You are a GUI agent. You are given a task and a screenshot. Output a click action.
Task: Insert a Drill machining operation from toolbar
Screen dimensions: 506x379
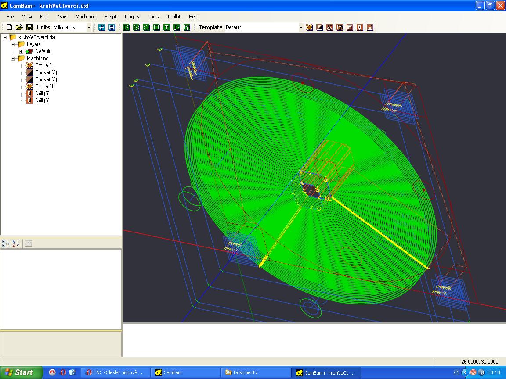pyautogui.click(x=360, y=27)
